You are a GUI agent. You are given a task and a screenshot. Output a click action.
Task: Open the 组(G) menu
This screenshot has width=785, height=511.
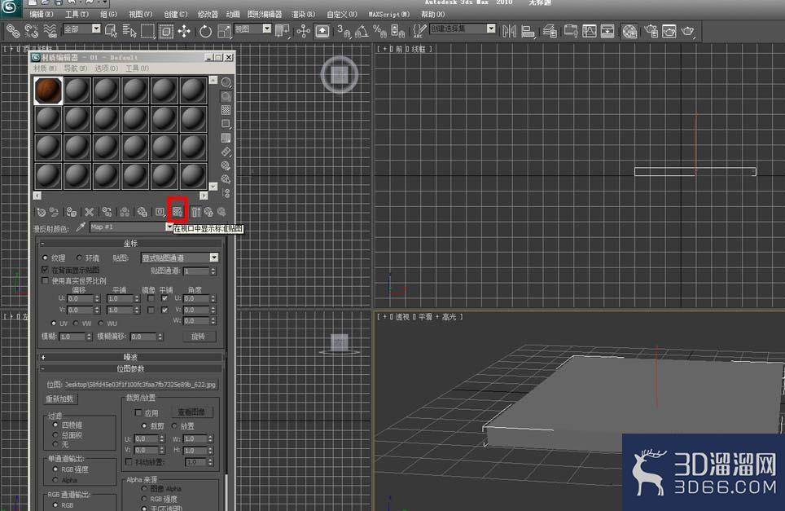coord(108,14)
